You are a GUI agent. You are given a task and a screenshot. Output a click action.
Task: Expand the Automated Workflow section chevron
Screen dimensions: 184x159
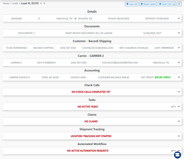point(179,150)
